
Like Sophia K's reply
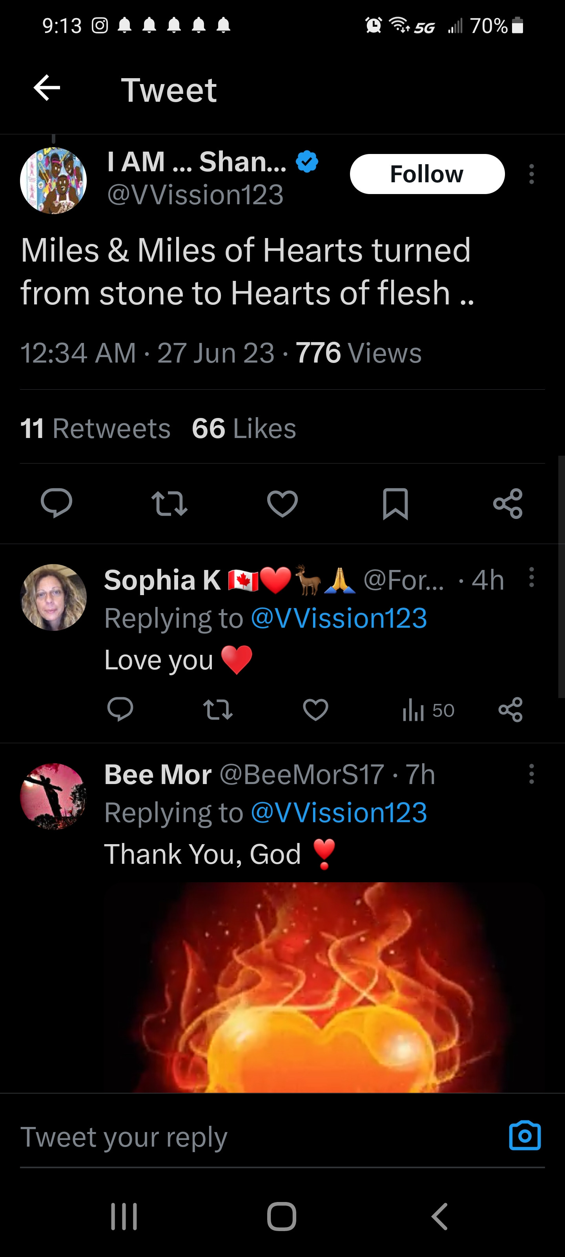[315, 709]
